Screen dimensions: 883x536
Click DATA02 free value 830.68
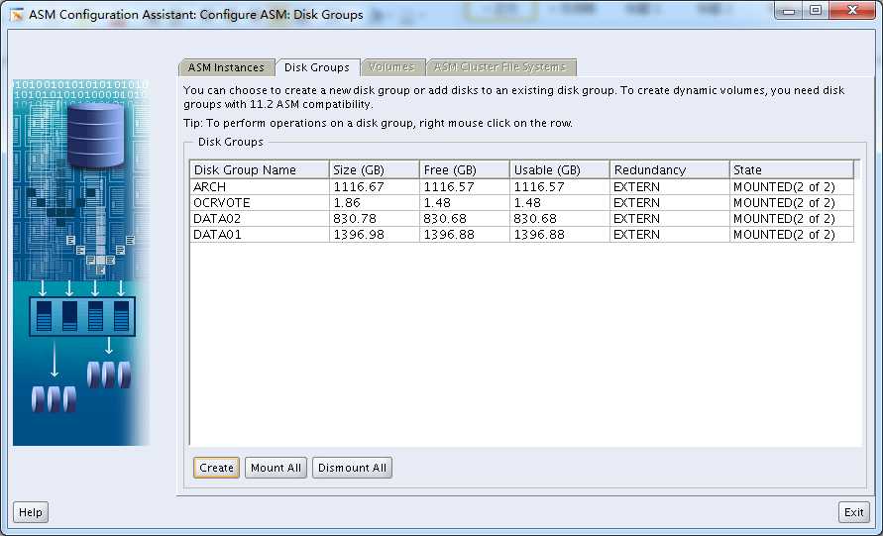(x=445, y=218)
